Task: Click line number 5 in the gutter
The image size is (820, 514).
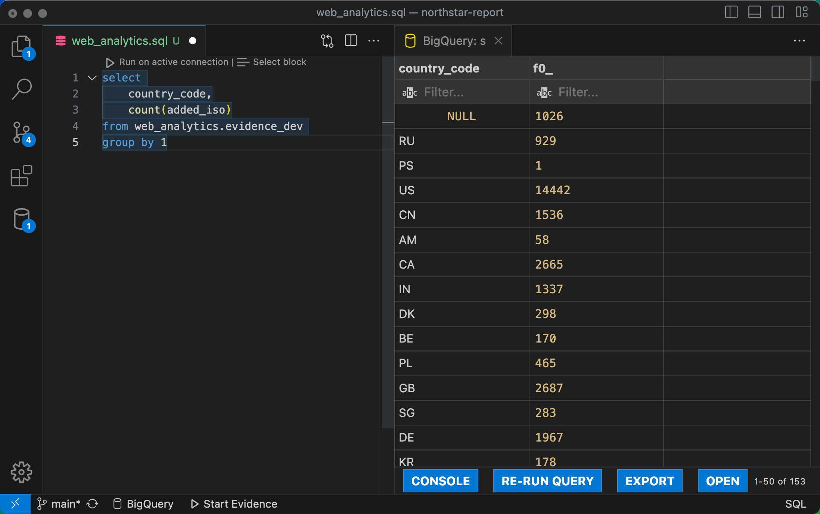Action: point(75,142)
